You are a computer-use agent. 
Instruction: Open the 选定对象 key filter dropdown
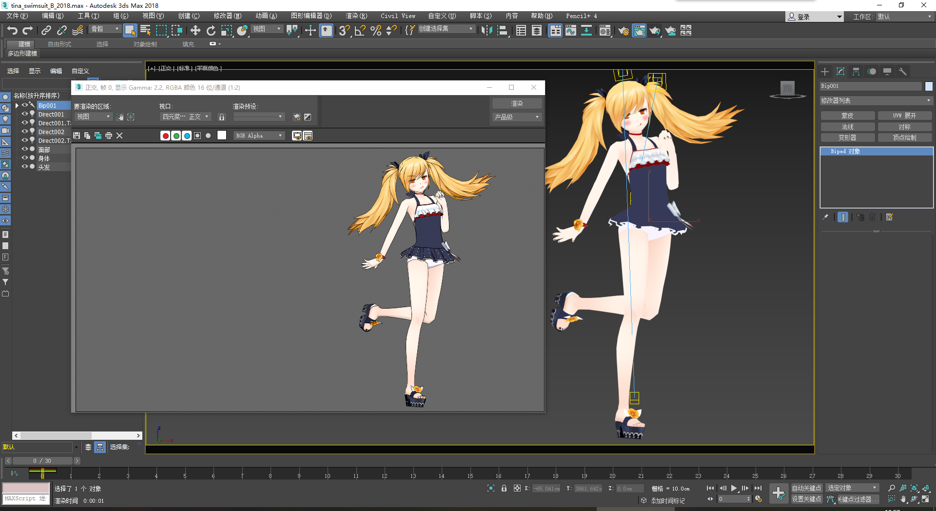(852, 488)
